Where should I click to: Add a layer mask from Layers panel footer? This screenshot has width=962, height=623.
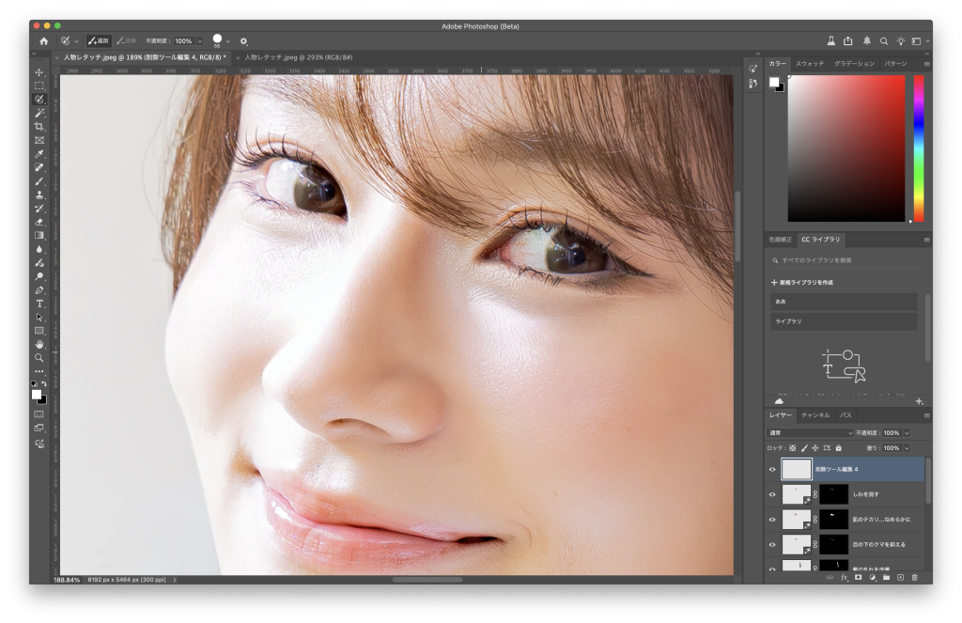tap(858, 577)
